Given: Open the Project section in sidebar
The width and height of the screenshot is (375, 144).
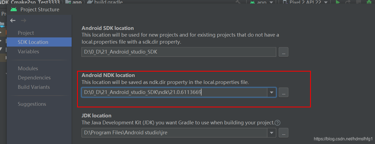Looking at the screenshot, I should click(26, 33).
